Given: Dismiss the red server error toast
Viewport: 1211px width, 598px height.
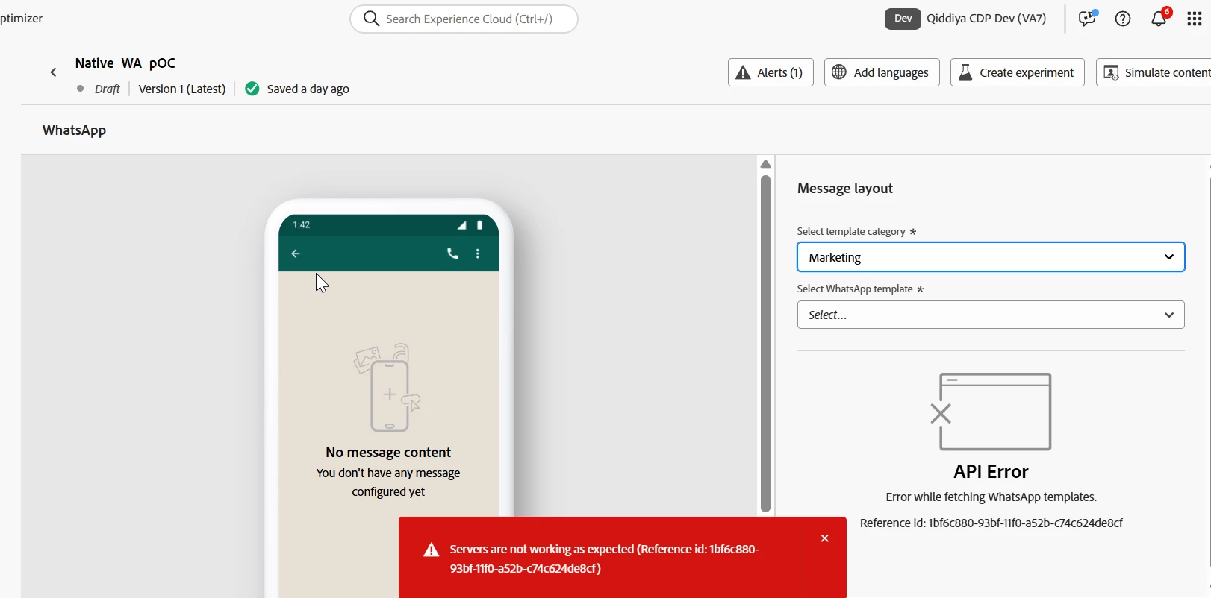Looking at the screenshot, I should (x=824, y=538).
